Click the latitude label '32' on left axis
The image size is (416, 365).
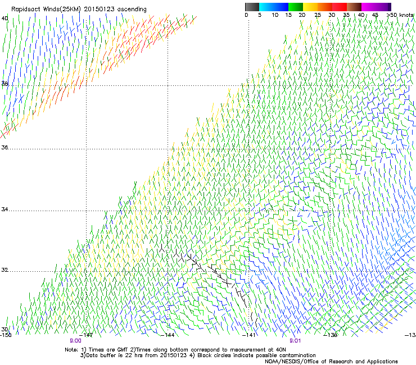pos(4,270)
